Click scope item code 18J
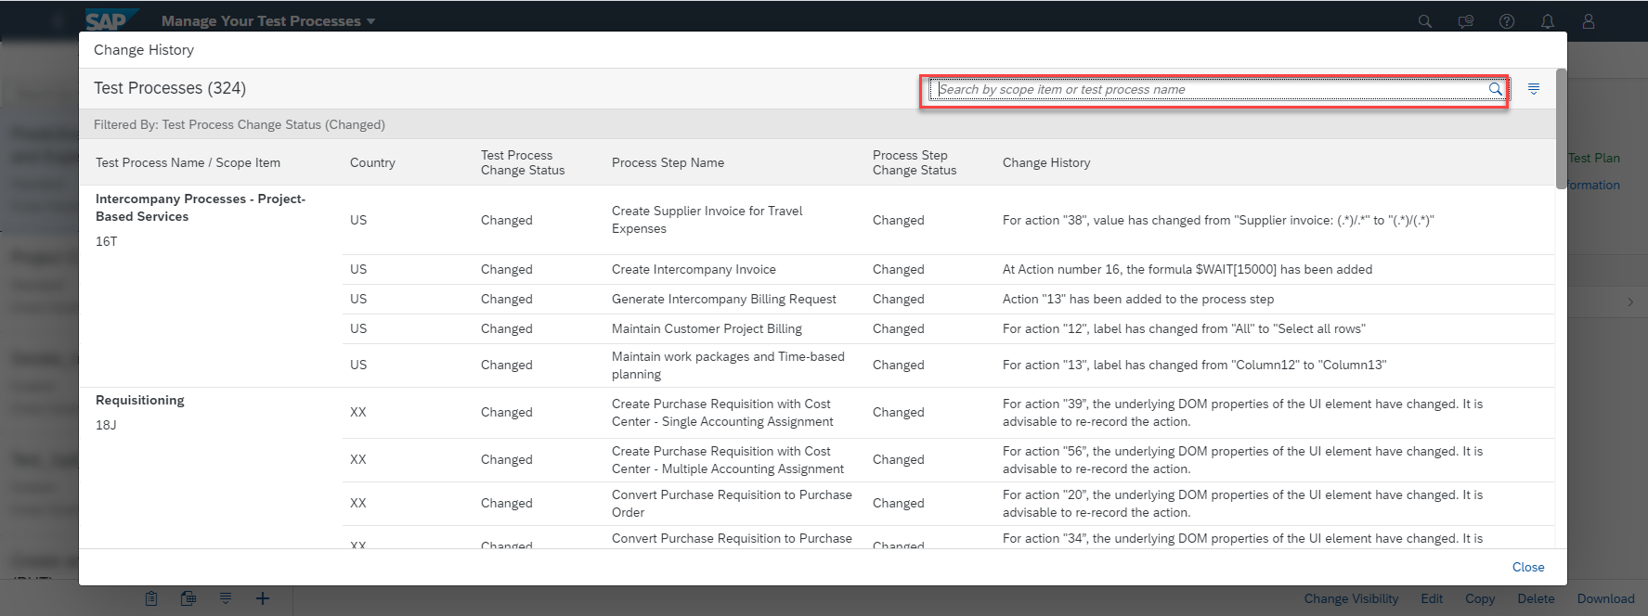Screen dimensions: 1648x616 (107, 425)
